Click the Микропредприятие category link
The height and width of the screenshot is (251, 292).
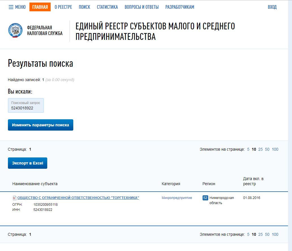pos(177,198)
